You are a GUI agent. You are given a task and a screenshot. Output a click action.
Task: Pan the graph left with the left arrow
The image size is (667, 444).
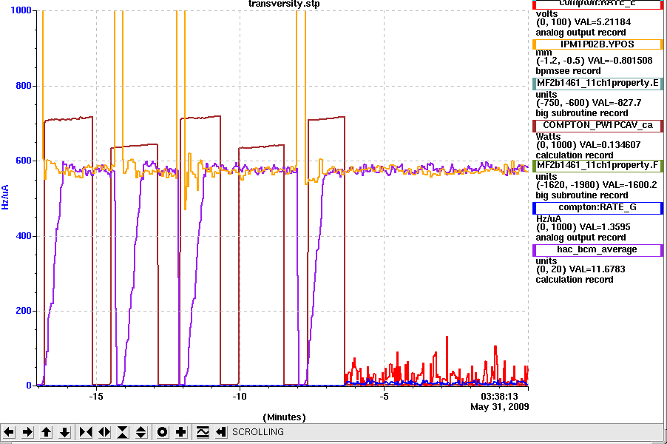pos(9,432)
